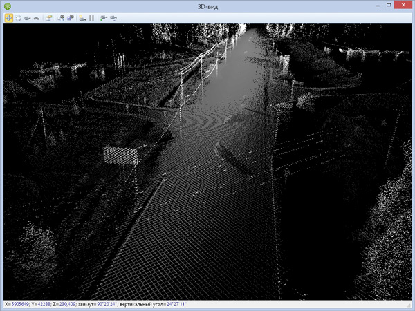Click the green-arrow camera playback icon

click(x=103, y=19)
